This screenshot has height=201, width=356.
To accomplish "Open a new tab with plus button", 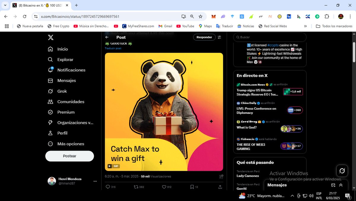I will click(76, 5).
